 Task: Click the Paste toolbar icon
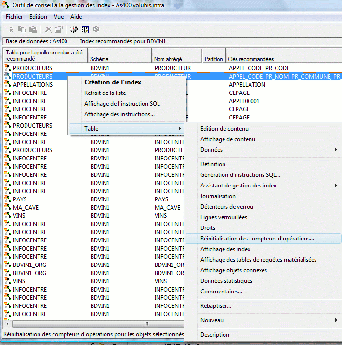coord(33,29)
